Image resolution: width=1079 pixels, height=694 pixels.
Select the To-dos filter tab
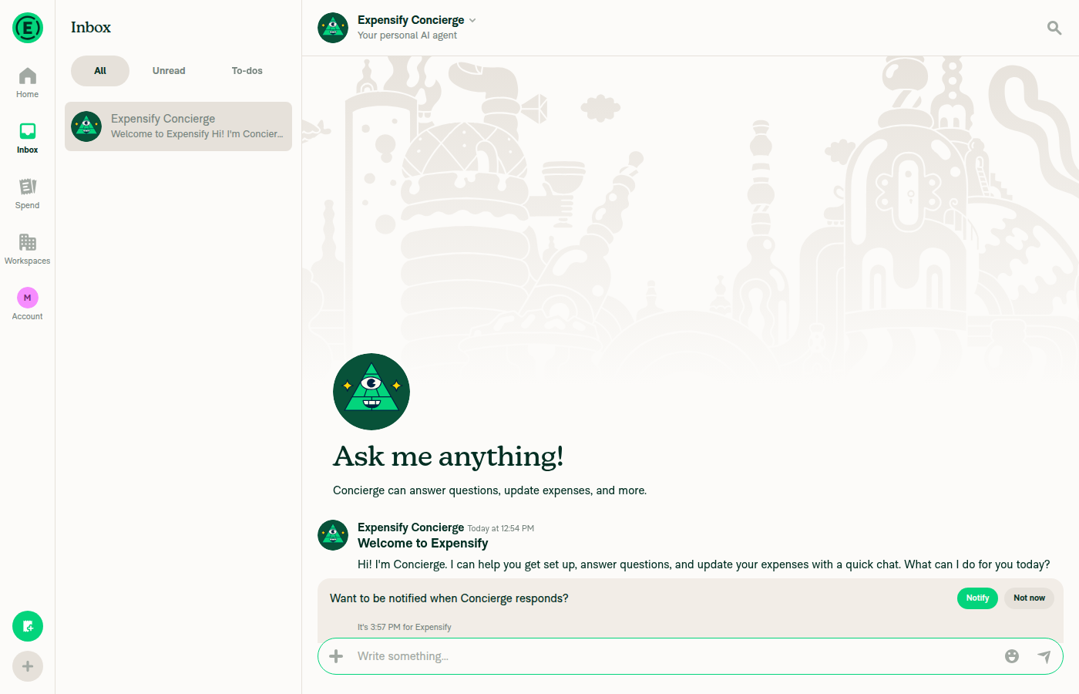[x=247, y=71]
